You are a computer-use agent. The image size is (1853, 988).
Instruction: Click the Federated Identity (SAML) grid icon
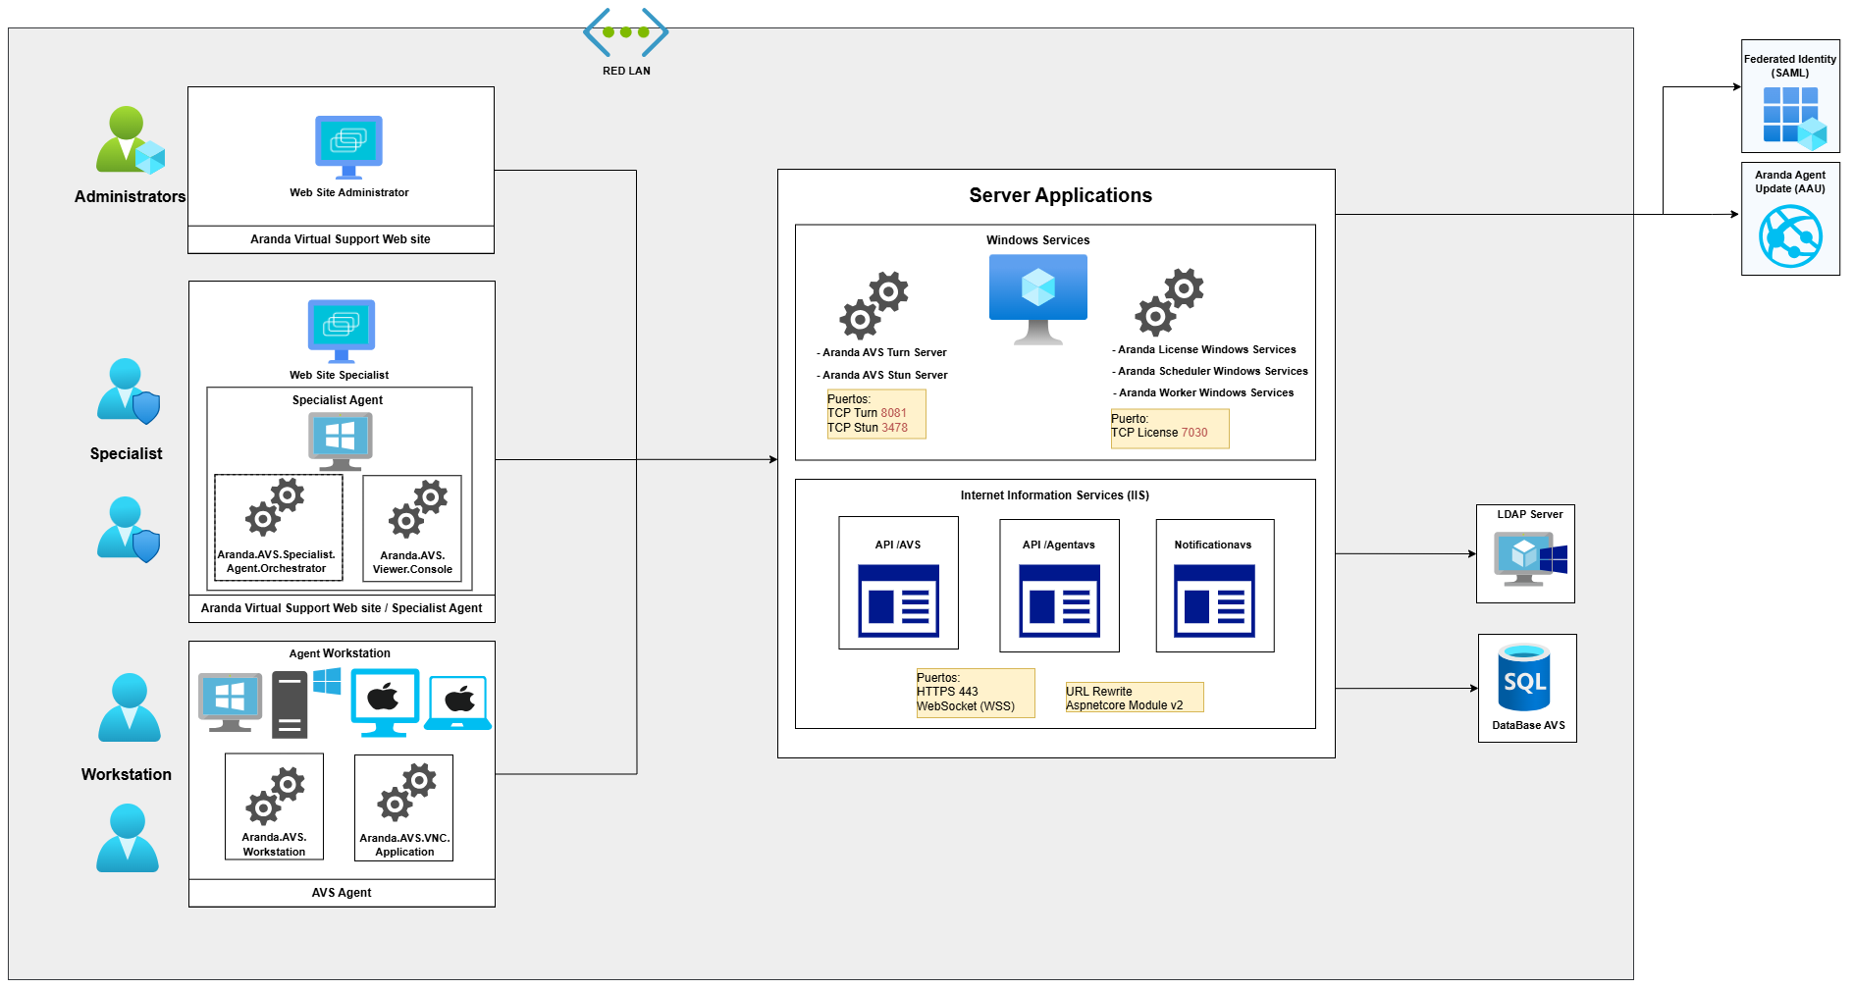click(1795, 118)
